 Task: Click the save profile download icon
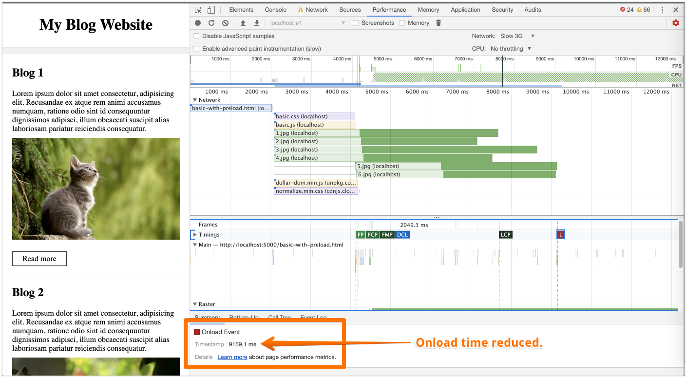click(x=257, y=23)
